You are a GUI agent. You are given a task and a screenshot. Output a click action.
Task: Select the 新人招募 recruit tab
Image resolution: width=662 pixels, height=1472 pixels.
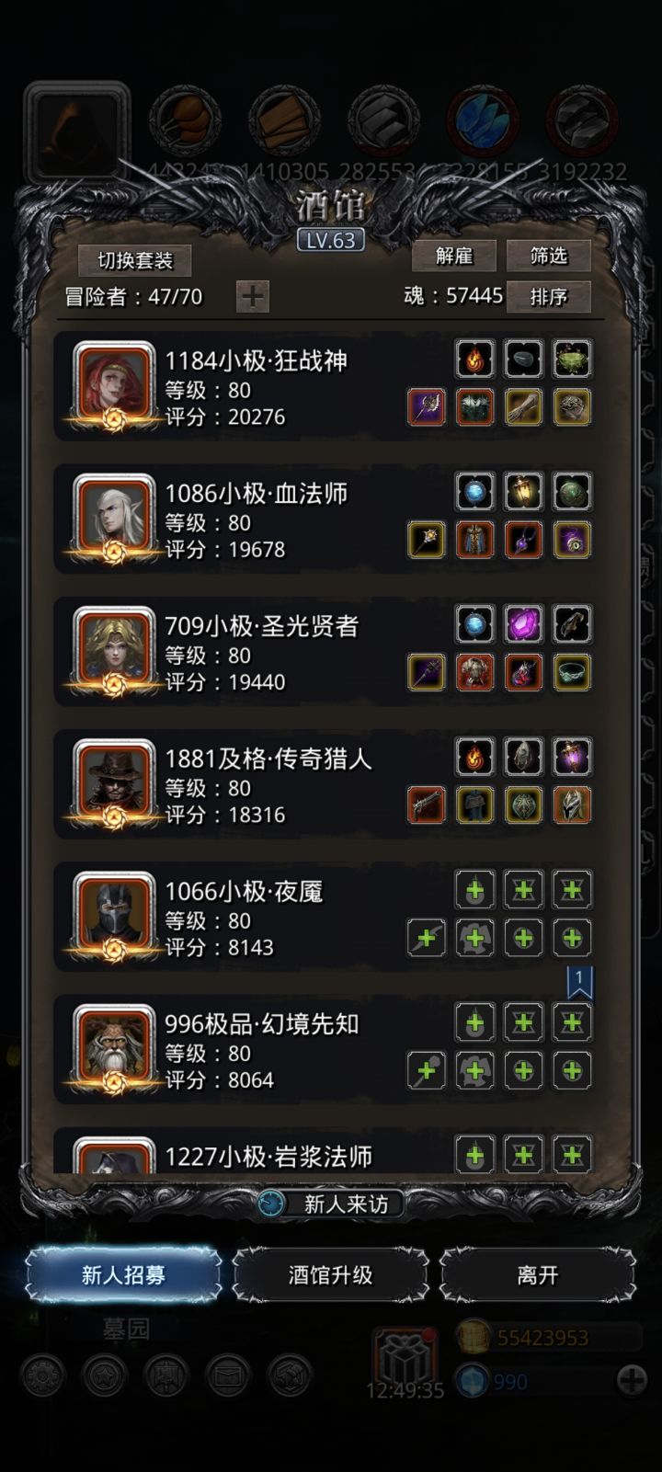coord(123,1275)
